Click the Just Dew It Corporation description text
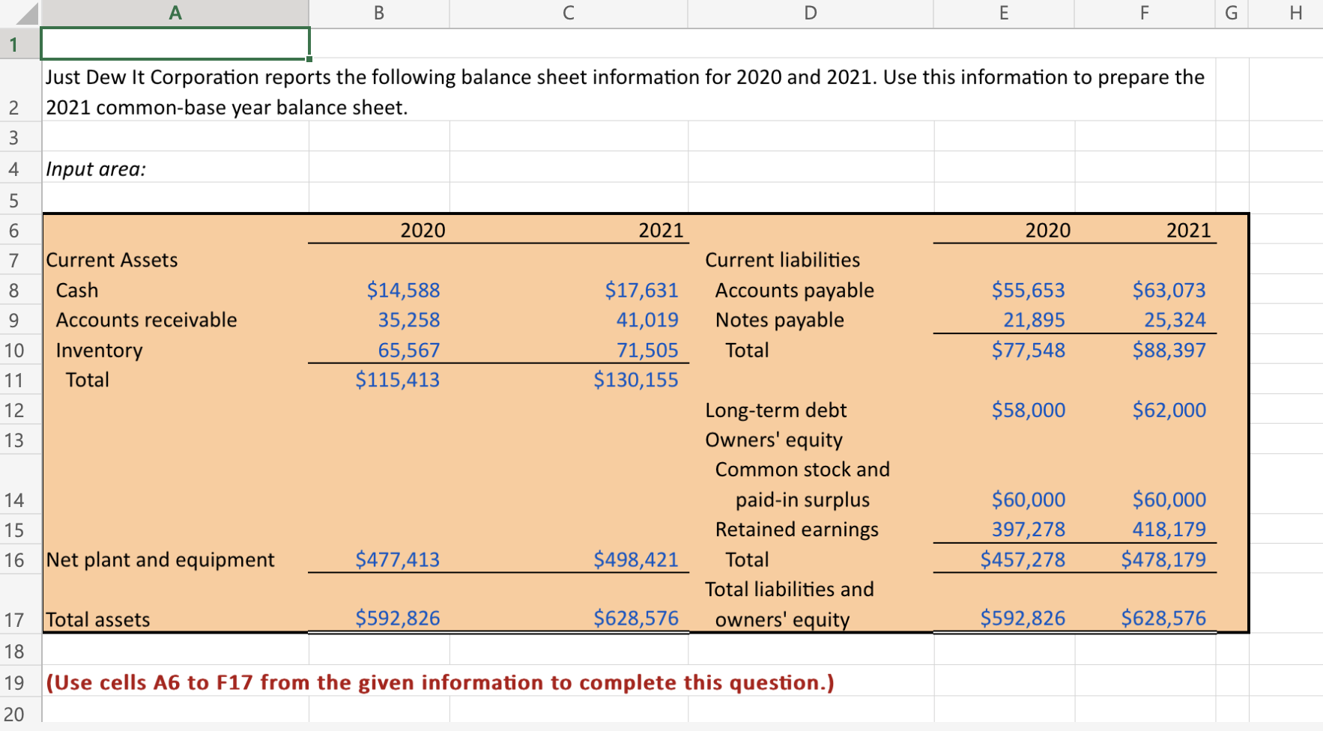Viewport: 1323px width, 731px height. pyautogui.click(x=625, y=92)
